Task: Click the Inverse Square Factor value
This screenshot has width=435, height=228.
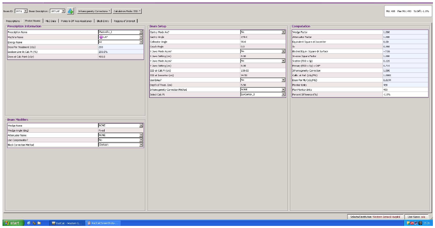Action: (405, 56)
